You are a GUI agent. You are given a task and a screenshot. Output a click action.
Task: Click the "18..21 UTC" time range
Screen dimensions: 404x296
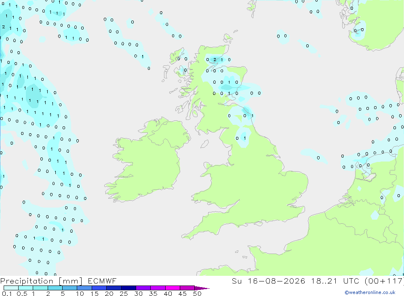(x=335, y=281)
